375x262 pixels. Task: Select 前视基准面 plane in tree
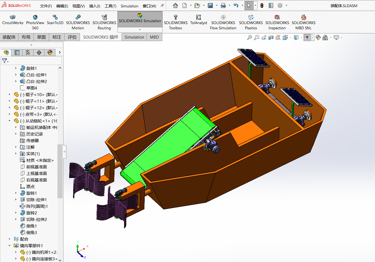[x=37, y=167]
